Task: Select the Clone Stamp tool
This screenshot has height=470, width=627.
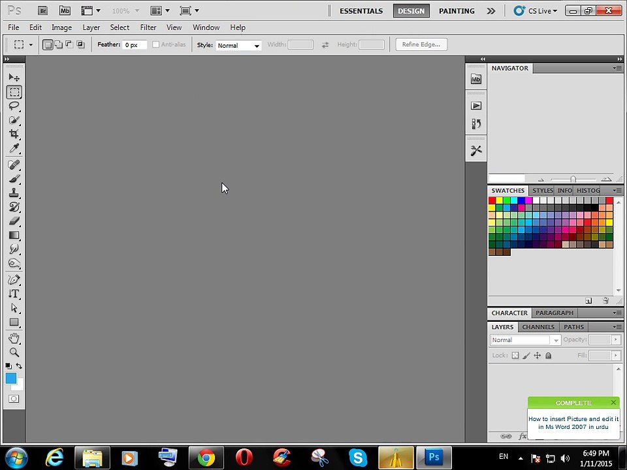Action: (14, 193)
